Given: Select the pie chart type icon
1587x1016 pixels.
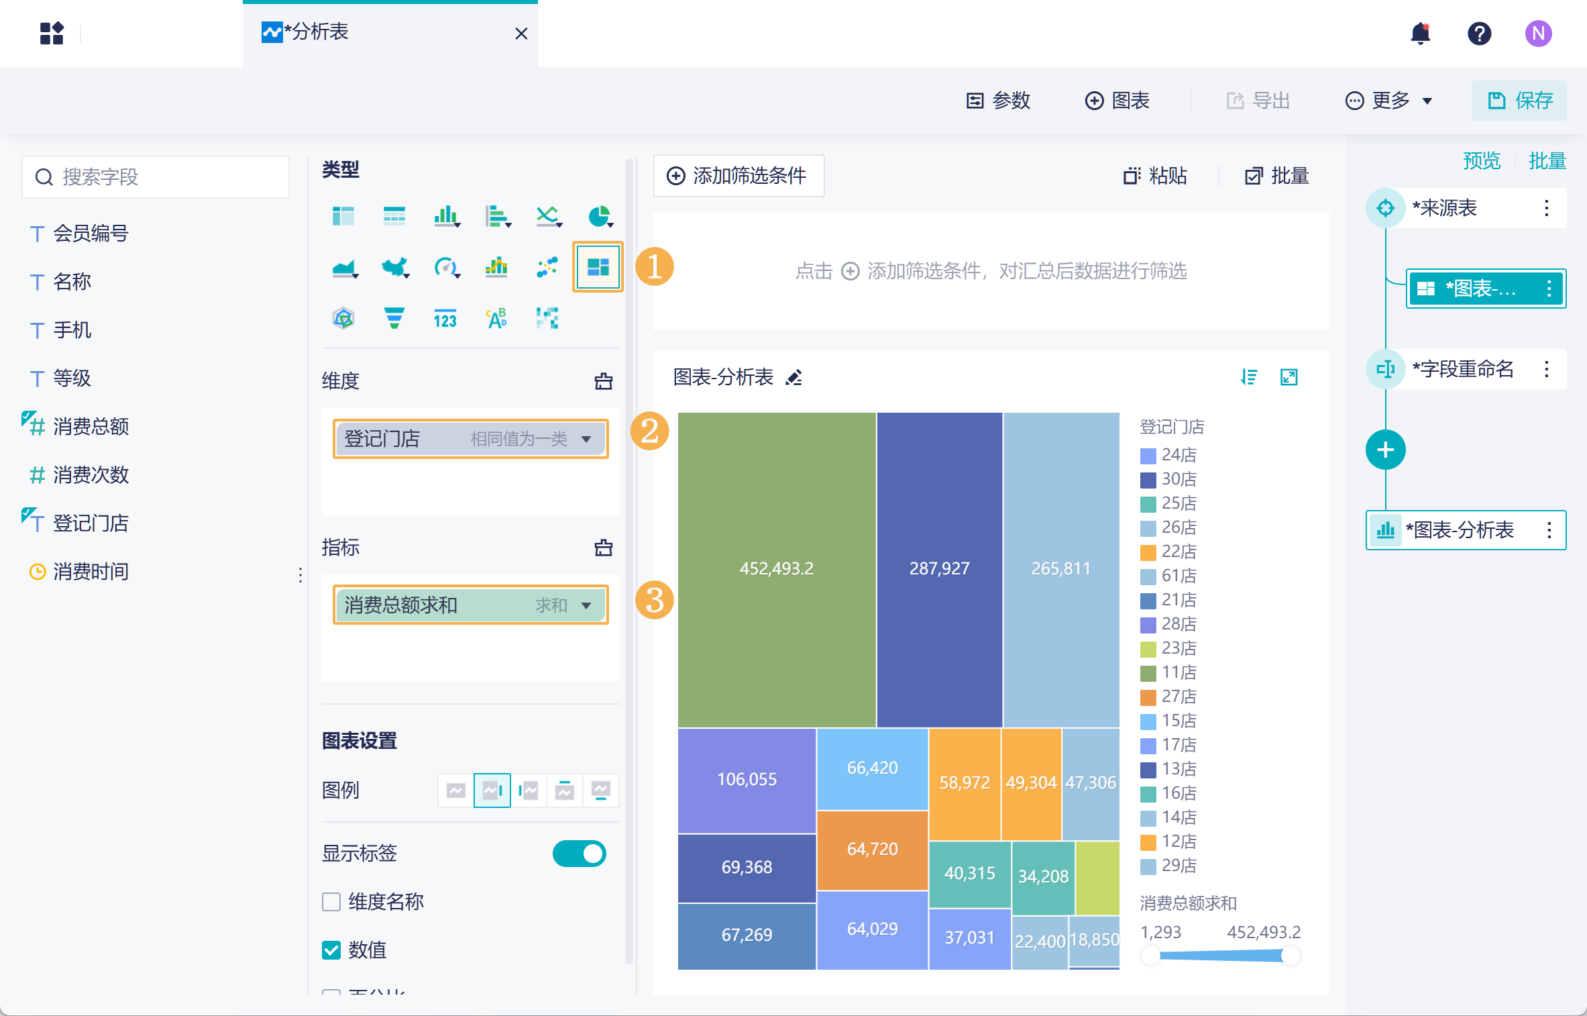Looking at the screenshot, I should point(599,217).
